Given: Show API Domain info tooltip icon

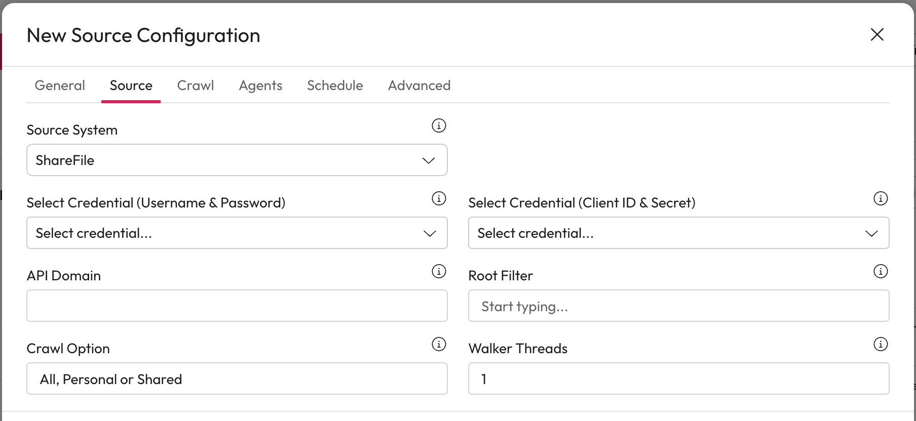Looking at the screenshot, I should click(x=439, y=271).
